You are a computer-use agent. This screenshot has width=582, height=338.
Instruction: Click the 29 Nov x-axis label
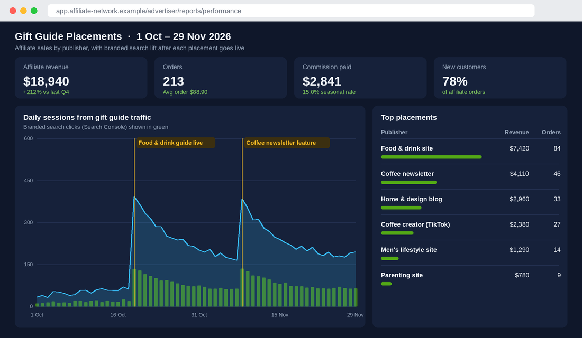[355, 315]
